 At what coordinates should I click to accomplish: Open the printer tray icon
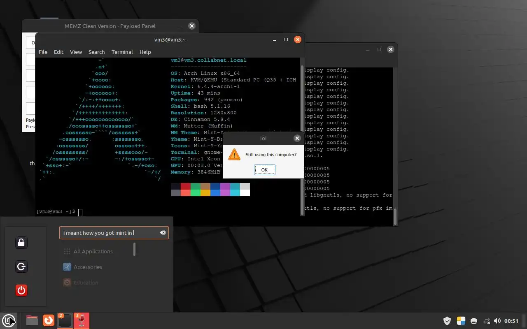(474, 321)
